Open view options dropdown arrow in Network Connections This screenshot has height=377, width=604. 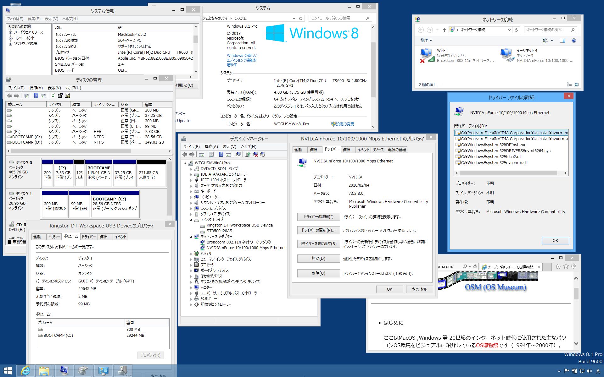pos(552,41)
